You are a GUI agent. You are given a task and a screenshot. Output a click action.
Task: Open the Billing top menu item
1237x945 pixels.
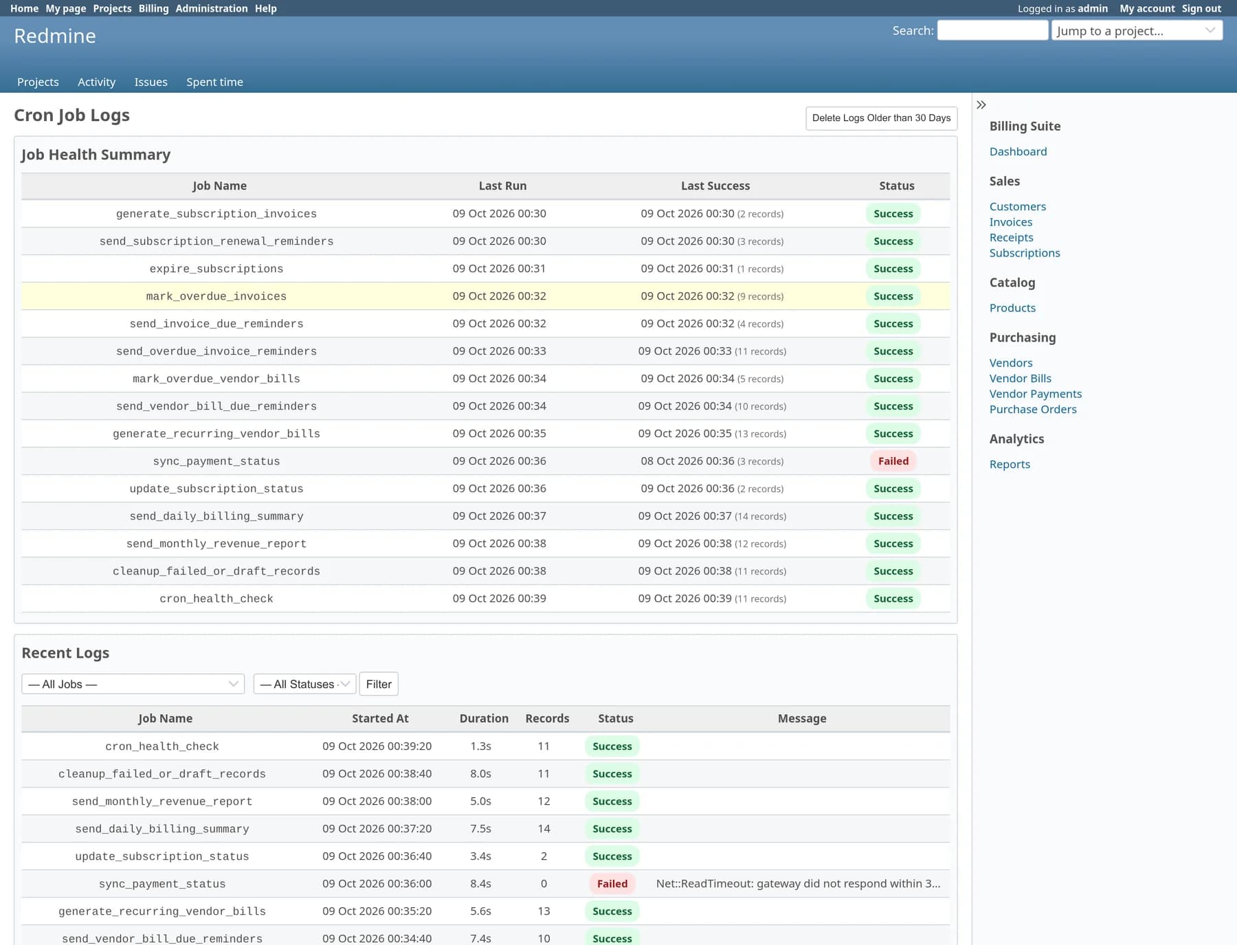153,8
